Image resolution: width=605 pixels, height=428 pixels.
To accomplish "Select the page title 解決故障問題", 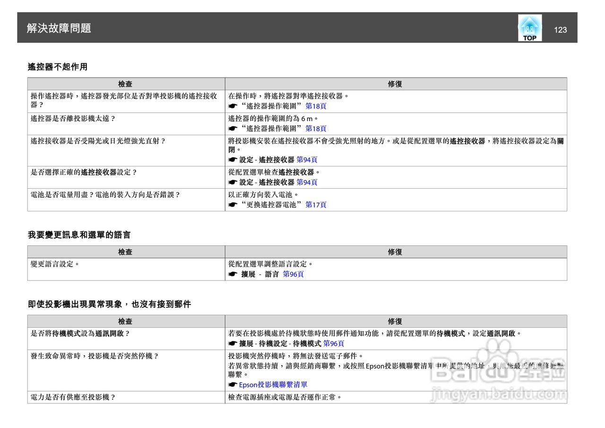I will tap(59, 28).
